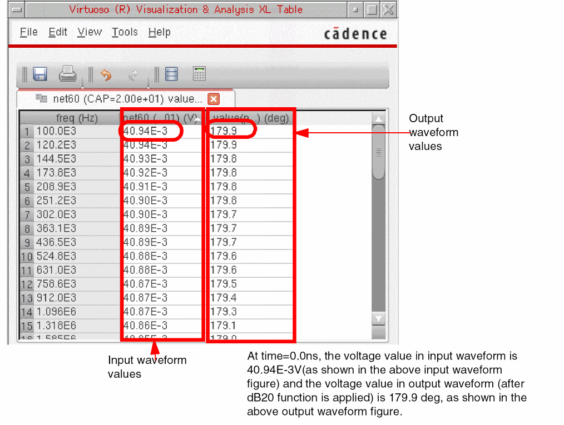Click the 179.4 degree cell
564x425 pixels.
tap(251, 298)
